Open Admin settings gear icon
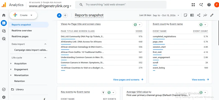 [x=4, y=97]
